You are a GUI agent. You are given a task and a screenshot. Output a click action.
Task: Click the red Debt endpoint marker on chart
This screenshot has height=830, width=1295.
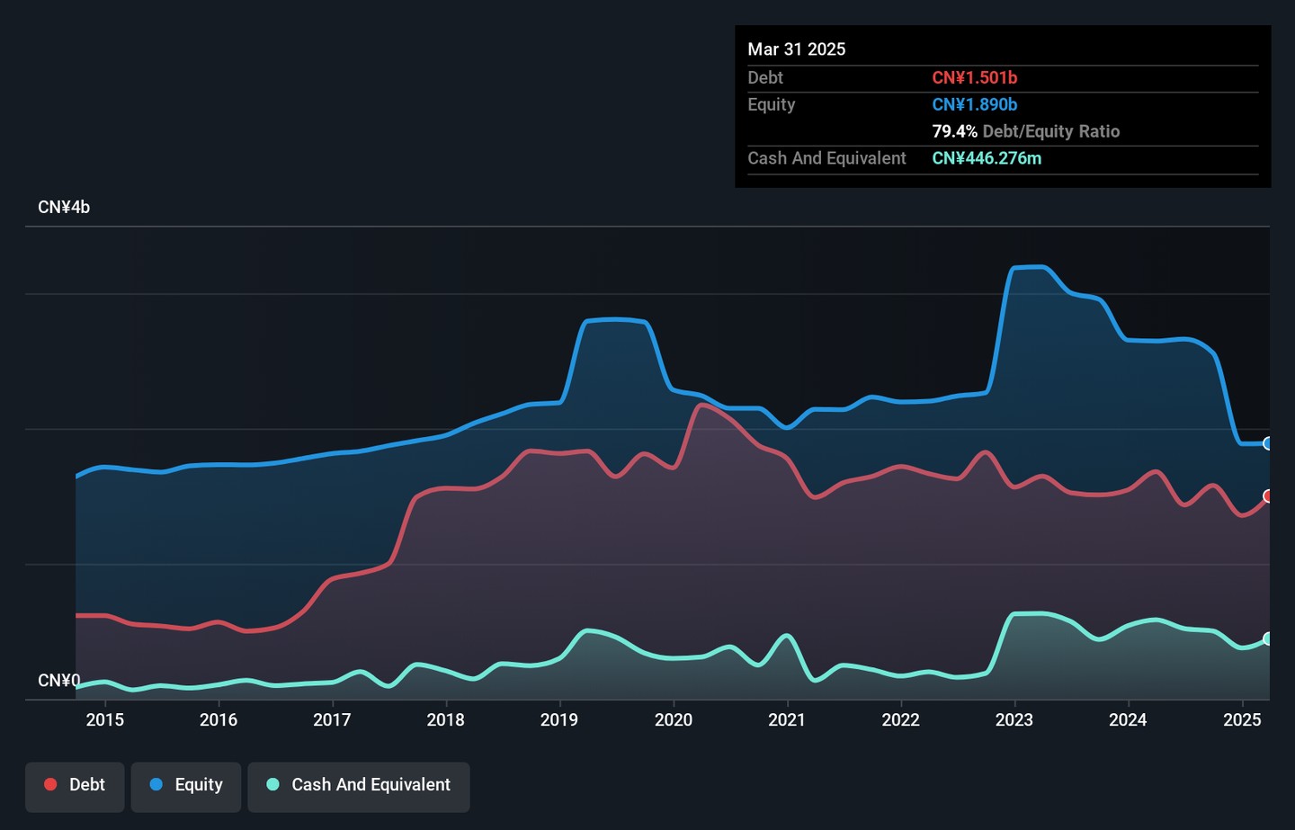point(1268,496)
